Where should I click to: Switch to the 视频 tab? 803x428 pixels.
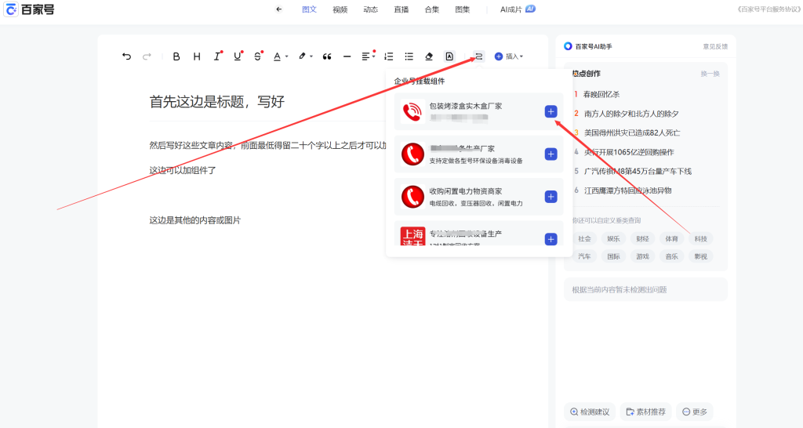click(340, 9)
